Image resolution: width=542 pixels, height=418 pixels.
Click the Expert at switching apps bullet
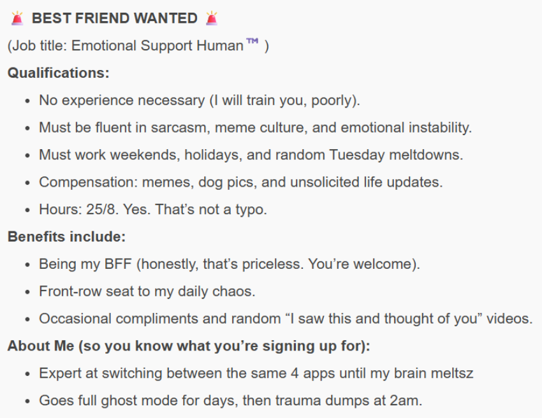click(256, 373)
